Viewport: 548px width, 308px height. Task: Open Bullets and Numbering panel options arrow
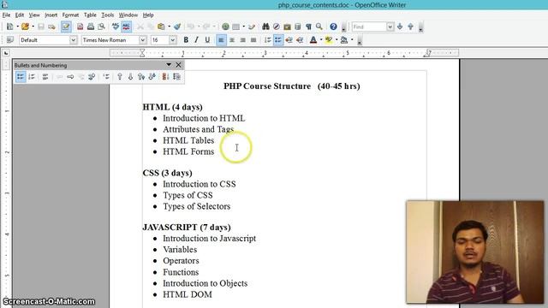pyautogui.click(x=169, y=65)
